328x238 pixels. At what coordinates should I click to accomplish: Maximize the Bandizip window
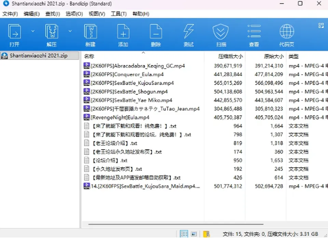(300, 3)
